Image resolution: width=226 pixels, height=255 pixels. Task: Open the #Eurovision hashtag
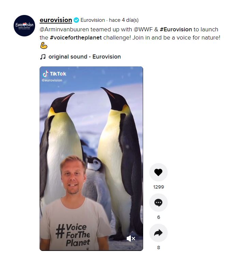(x=176, y=29)
